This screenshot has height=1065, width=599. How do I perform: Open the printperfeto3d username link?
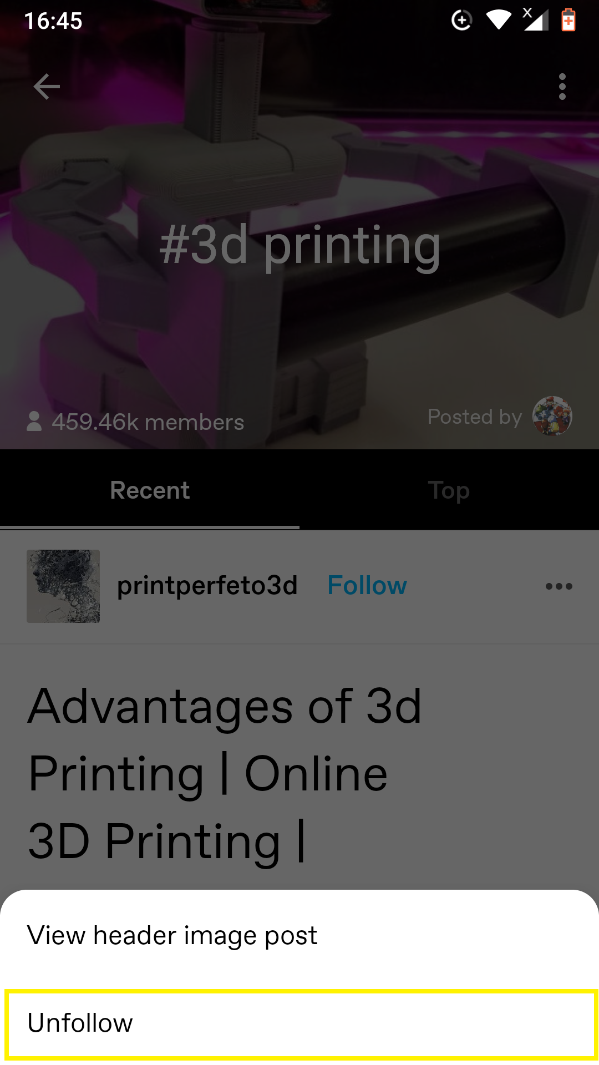click(207, 586)
